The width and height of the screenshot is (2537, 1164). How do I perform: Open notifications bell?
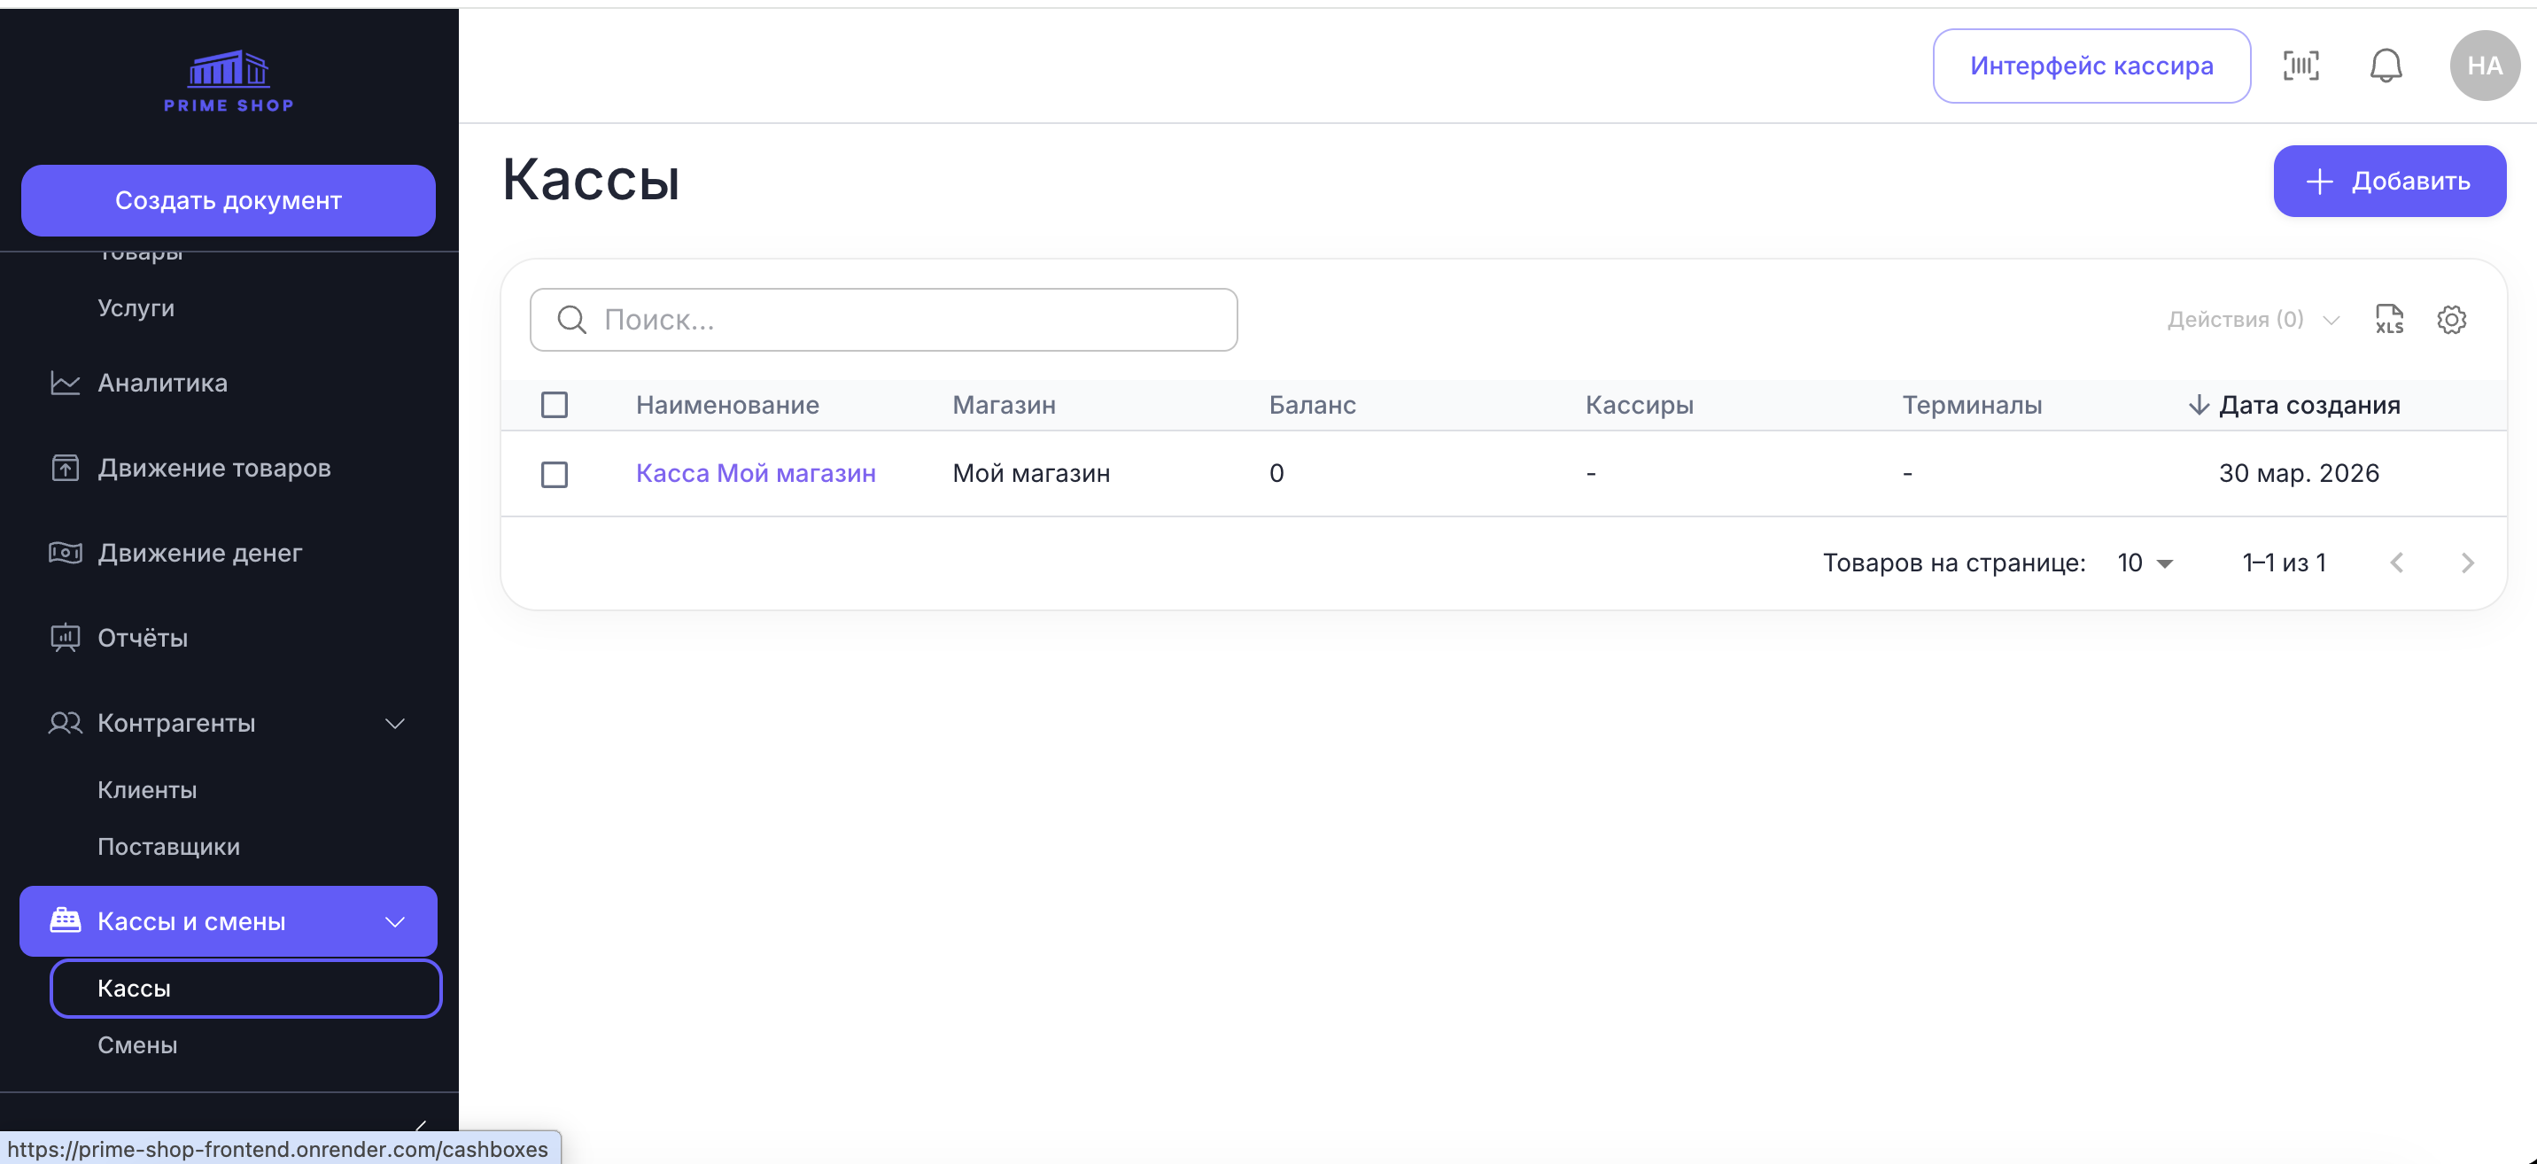pos(2386,66)
